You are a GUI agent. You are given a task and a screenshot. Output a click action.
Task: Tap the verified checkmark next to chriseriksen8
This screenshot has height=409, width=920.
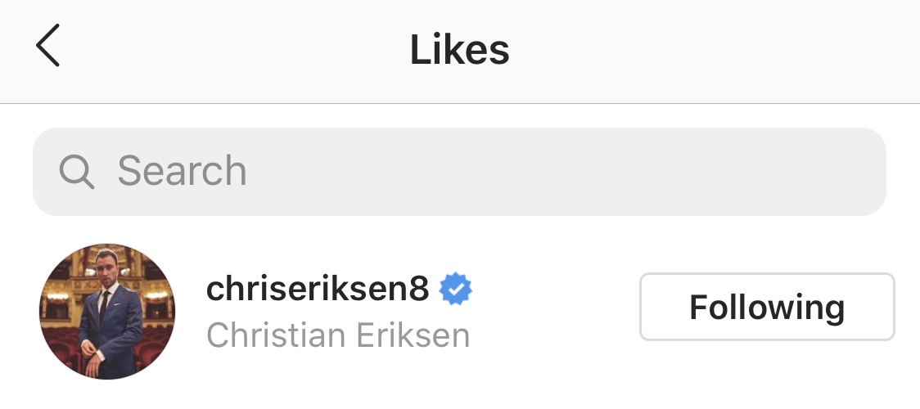[456, 289]
